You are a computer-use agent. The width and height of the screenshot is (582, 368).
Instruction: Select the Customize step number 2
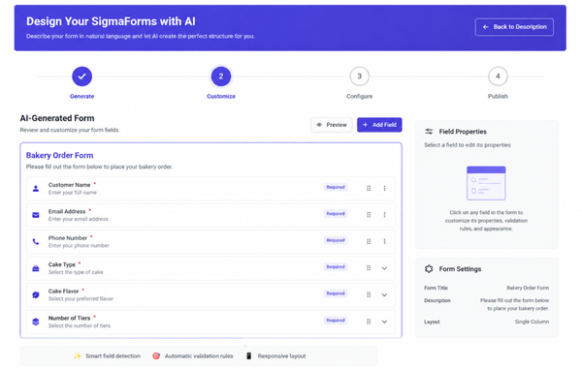221,77
